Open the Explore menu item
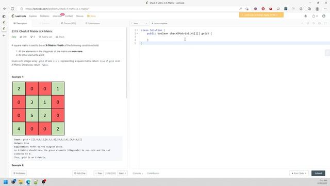Image resolution: width=330 pixels, height=186 pixels. pyautogui.click(x=33, y=16)
